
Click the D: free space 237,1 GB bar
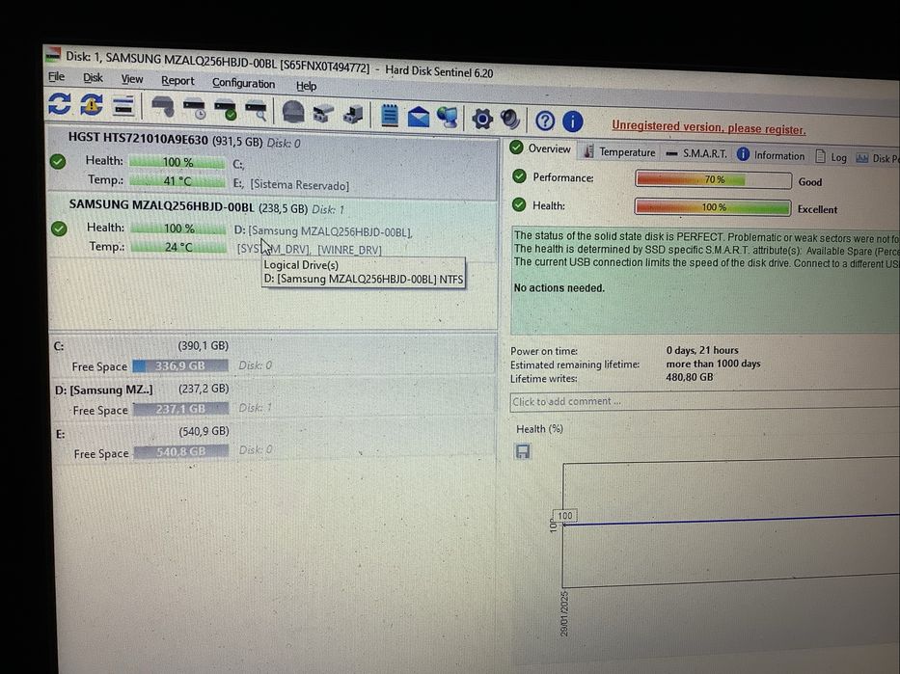pyautogui.click(x=180, y=409)
